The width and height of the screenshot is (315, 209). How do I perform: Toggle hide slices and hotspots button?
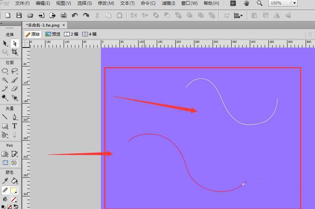click(5, 163)
